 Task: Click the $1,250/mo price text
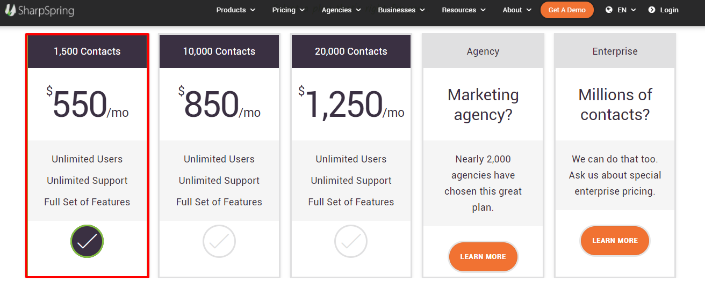pyautogui.click(x=351, y=105)
